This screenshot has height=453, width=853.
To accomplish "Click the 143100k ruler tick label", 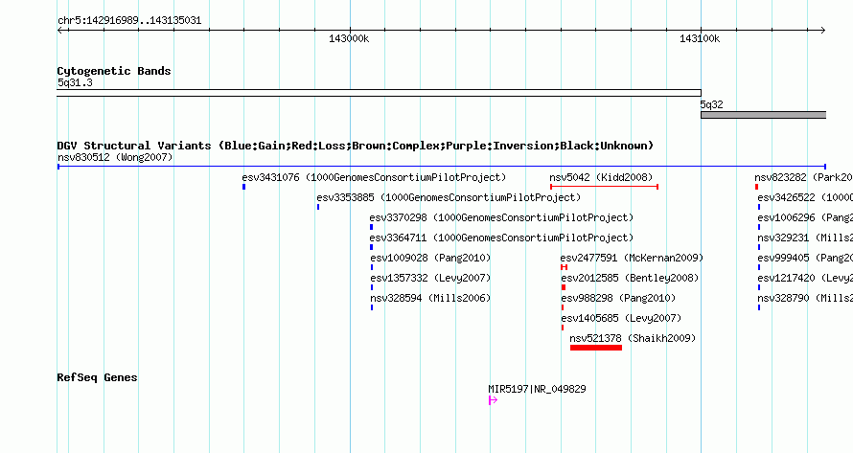I will (700, 38).
